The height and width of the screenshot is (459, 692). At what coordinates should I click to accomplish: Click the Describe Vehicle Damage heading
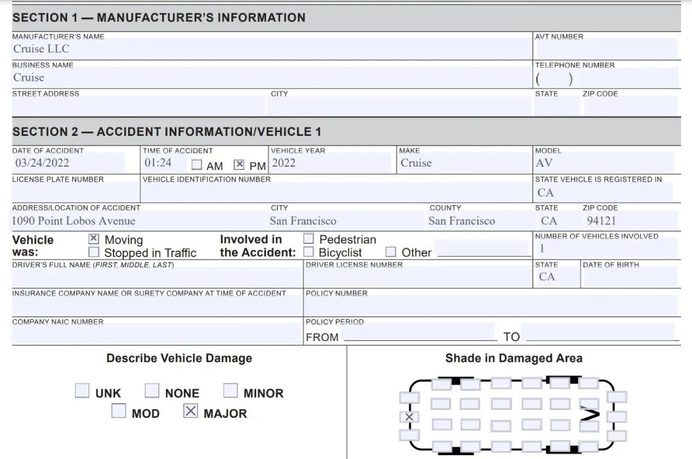pyautogui.click(x=179, y=358)
